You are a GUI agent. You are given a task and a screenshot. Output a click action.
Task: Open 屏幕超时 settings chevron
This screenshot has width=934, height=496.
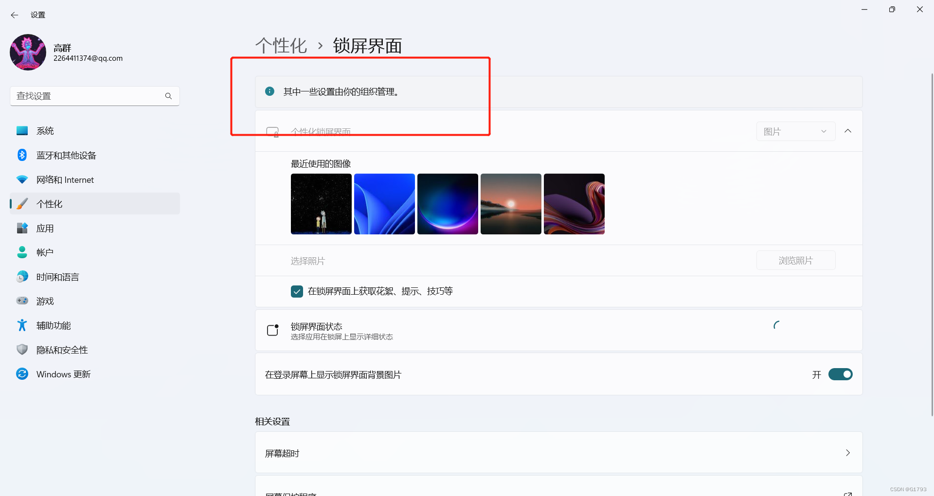pyautogui.click(x=848, y=453)
